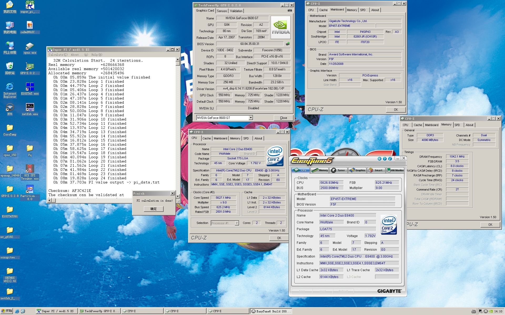The image size is (505, 315).
Task: Open My Computer desktop icon
Action: [x=10, y=27]
